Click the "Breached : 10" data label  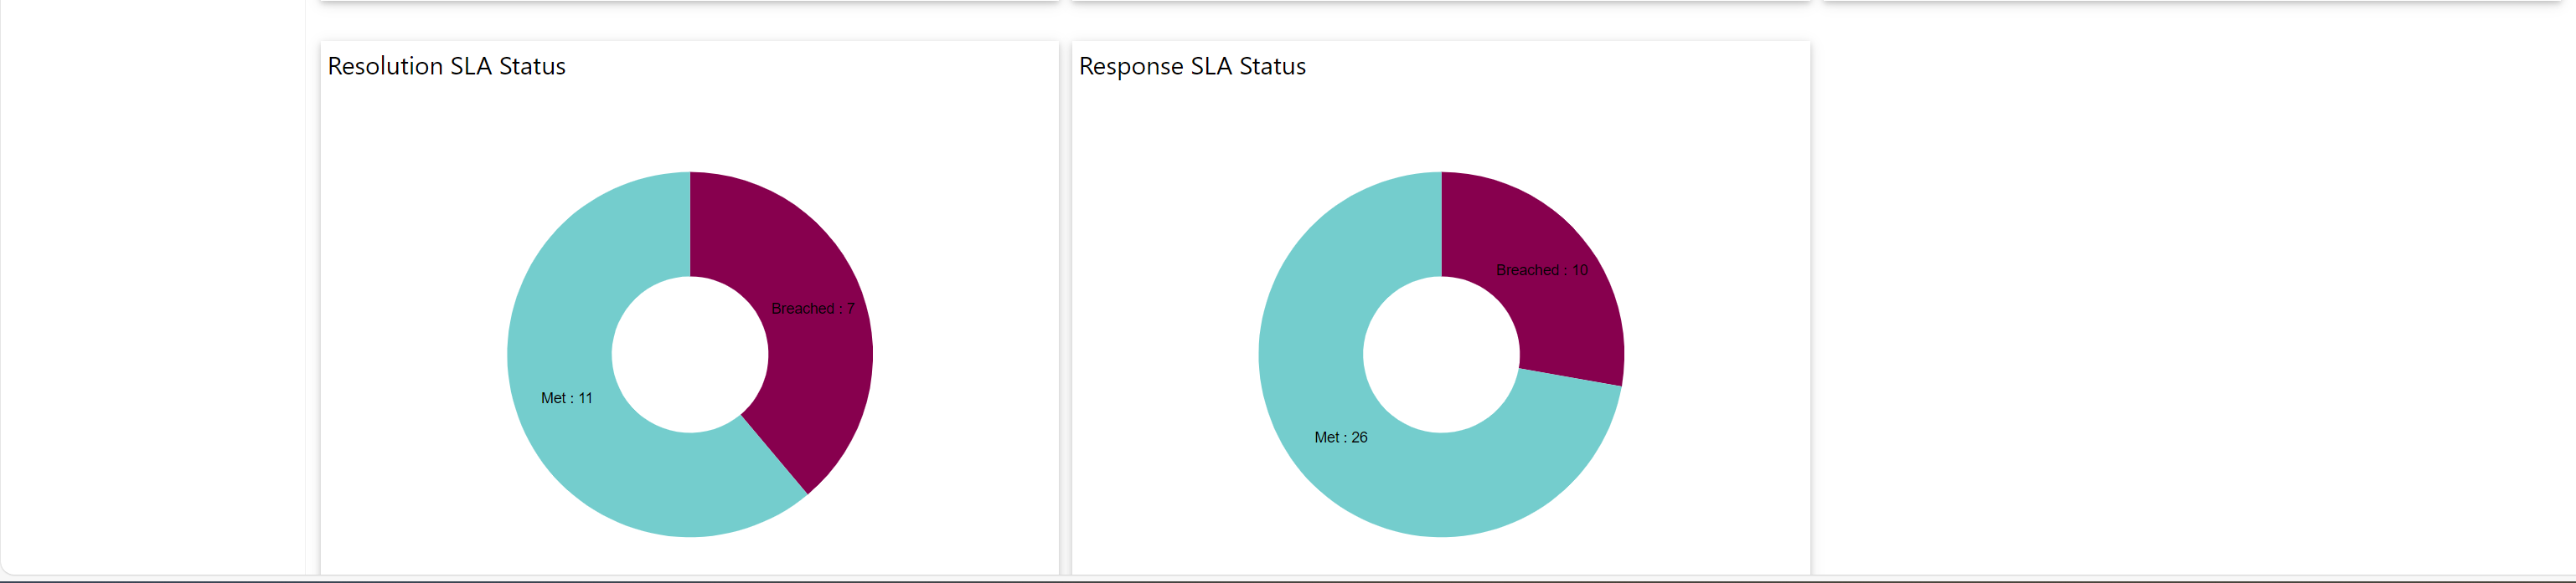pyautogui.click(x=1541, y=269)
